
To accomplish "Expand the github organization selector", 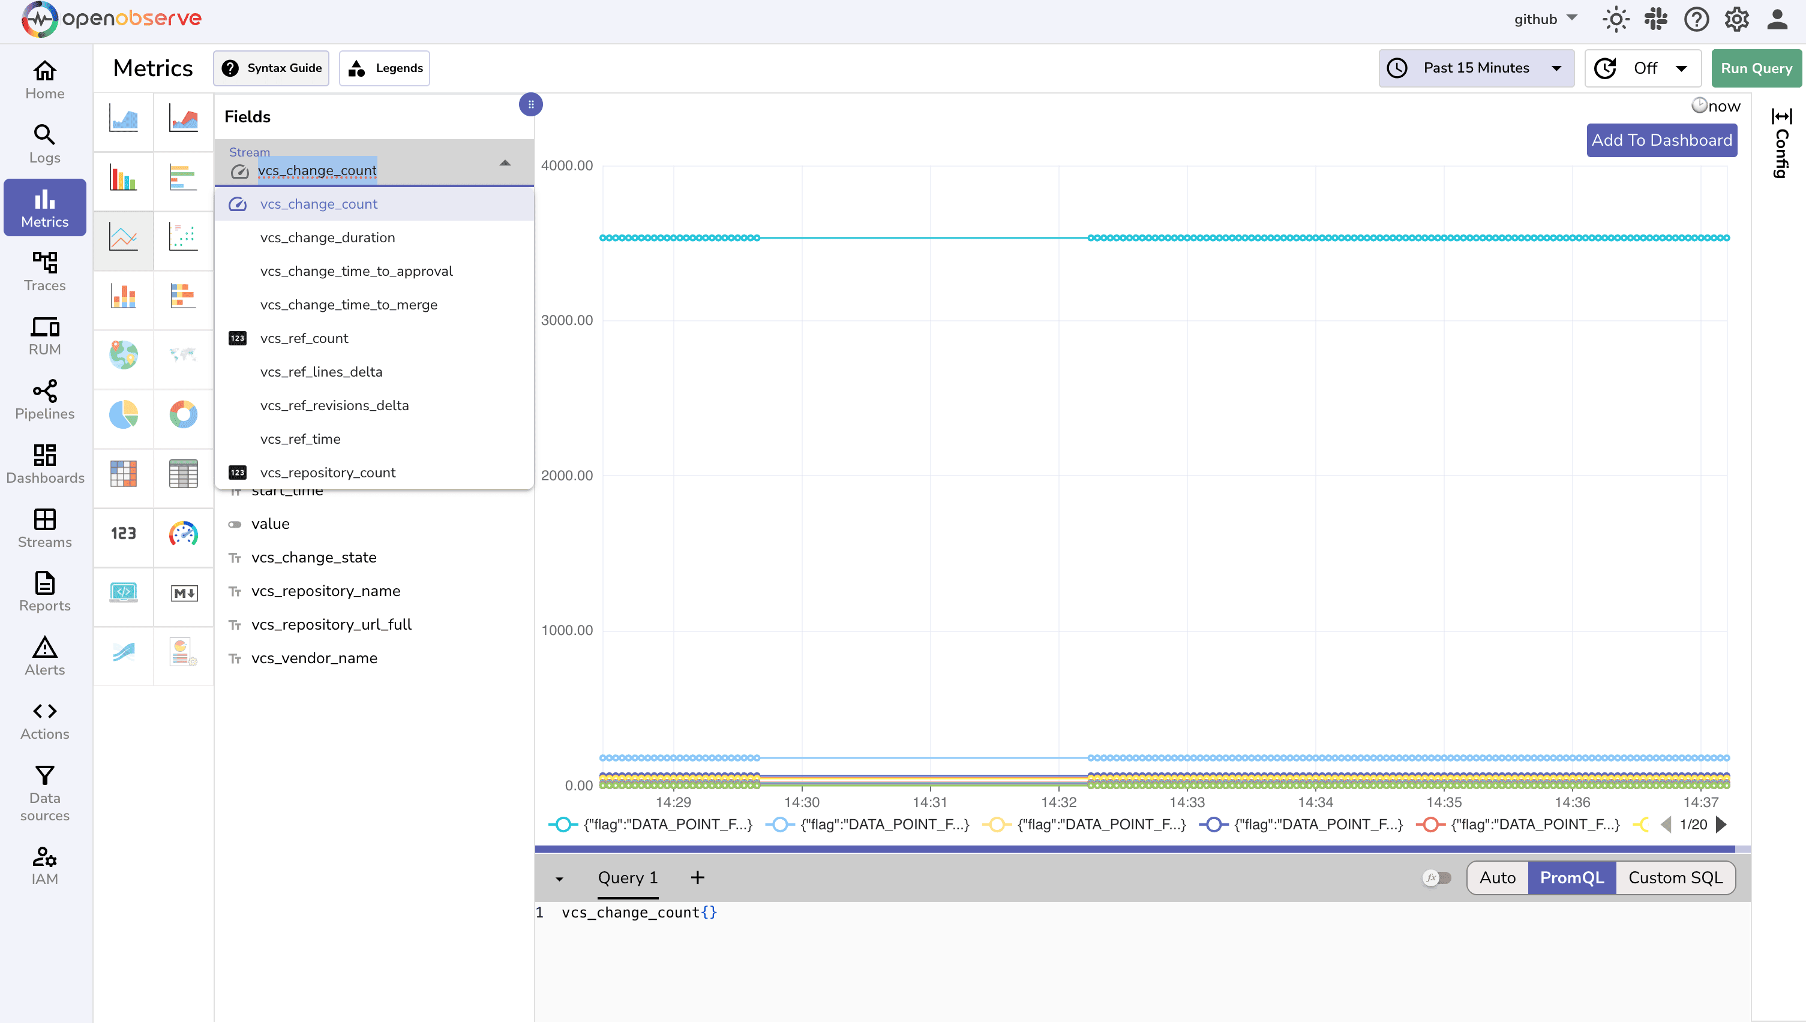I will point(1545,19).
